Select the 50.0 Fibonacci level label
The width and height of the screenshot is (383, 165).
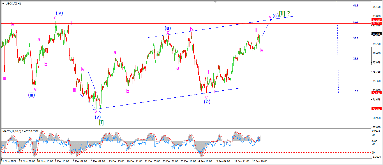356,22
